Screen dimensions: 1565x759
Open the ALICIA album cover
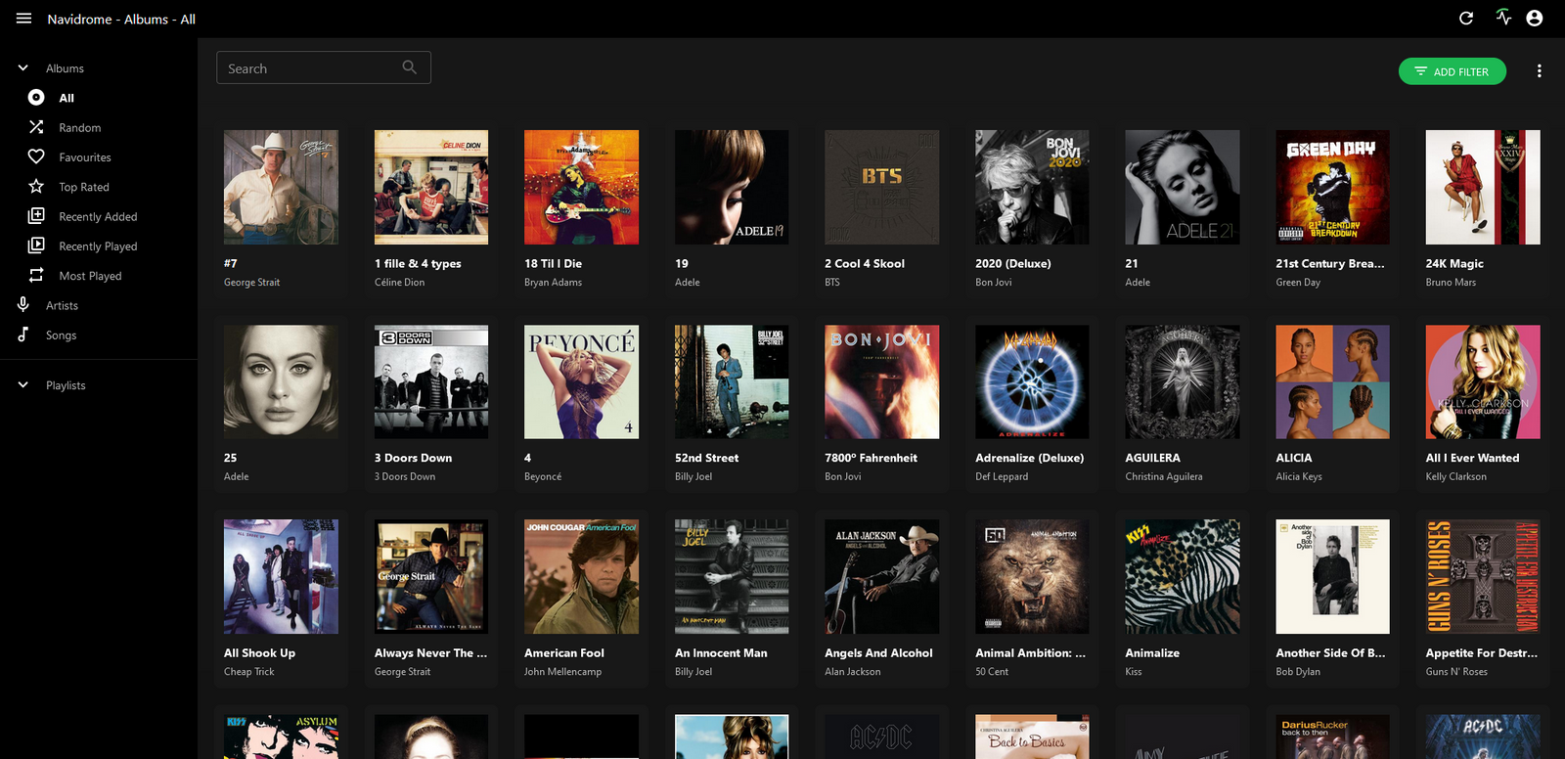click(x=1332, y=381)
